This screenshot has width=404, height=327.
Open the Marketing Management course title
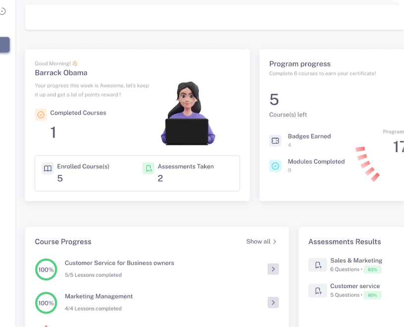(99, 296)
